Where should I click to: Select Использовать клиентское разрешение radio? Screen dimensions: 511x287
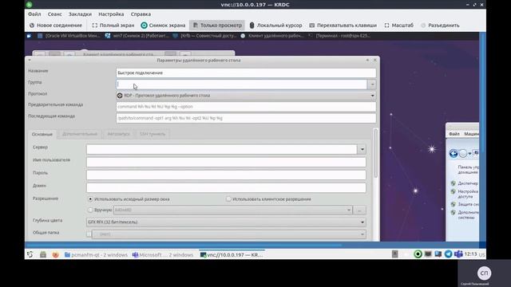228,199
